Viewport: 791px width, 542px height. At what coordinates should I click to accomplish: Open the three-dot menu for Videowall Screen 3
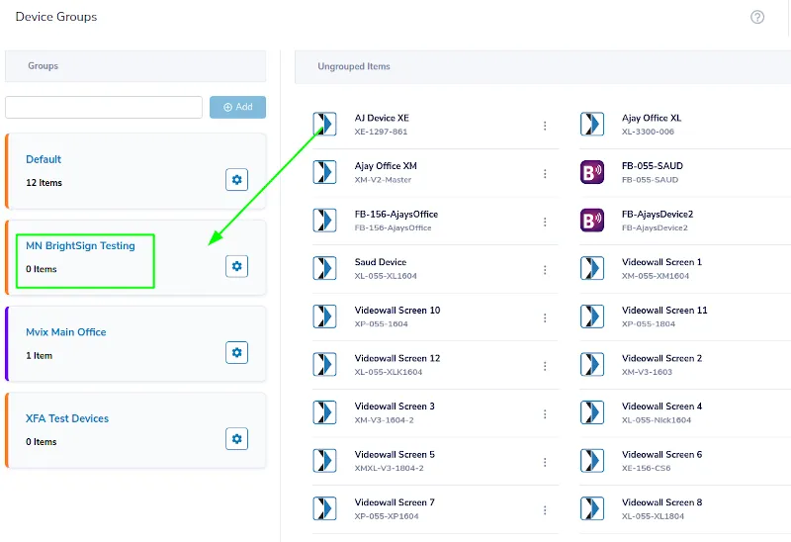pos(545,414)
